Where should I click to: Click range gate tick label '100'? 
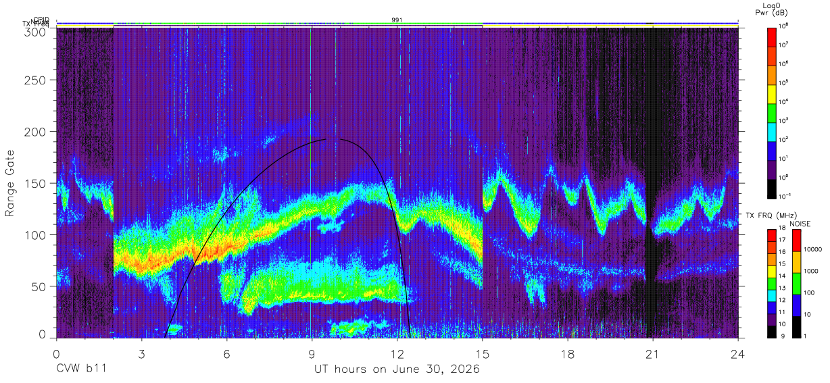pyautogui.click(x=34, y=234)
